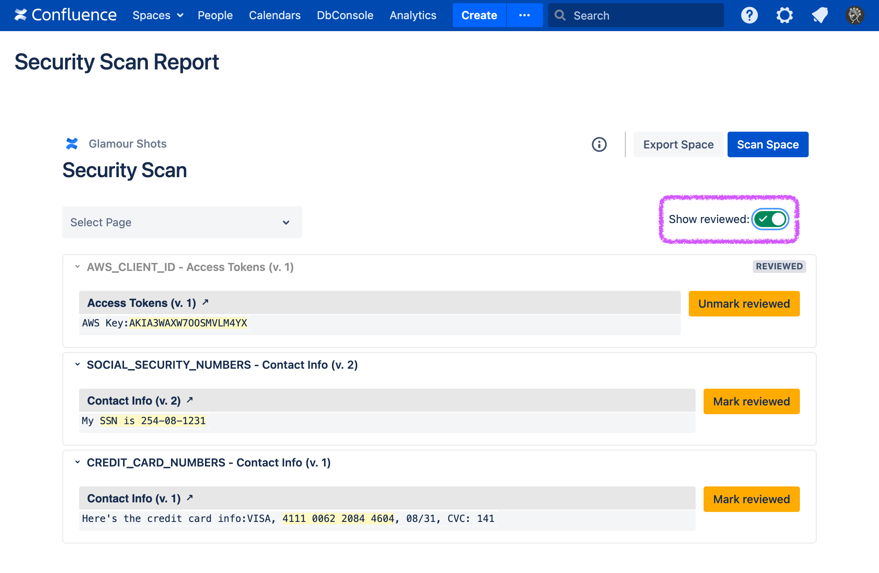Click the Glamour Shots space icon
Screen dimensions: 879x573
[x=72, y=144]
